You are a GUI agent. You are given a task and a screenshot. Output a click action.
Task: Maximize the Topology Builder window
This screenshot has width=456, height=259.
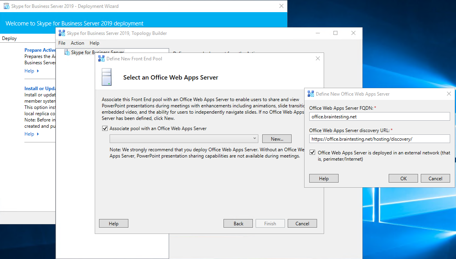pyautogui.click(x=335, y=33)
